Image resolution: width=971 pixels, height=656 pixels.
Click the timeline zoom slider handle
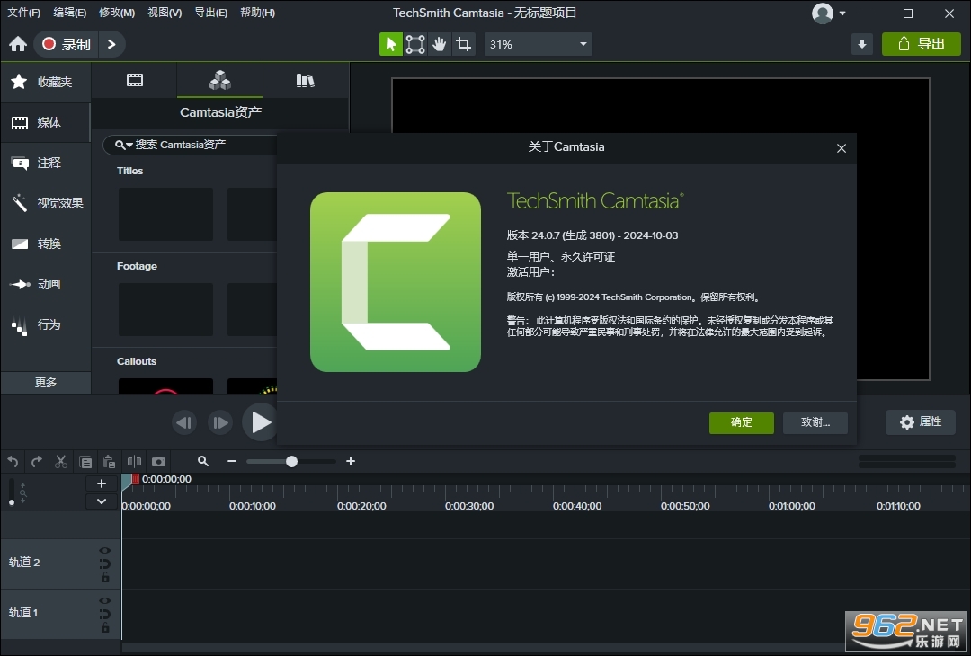[291, 462]
